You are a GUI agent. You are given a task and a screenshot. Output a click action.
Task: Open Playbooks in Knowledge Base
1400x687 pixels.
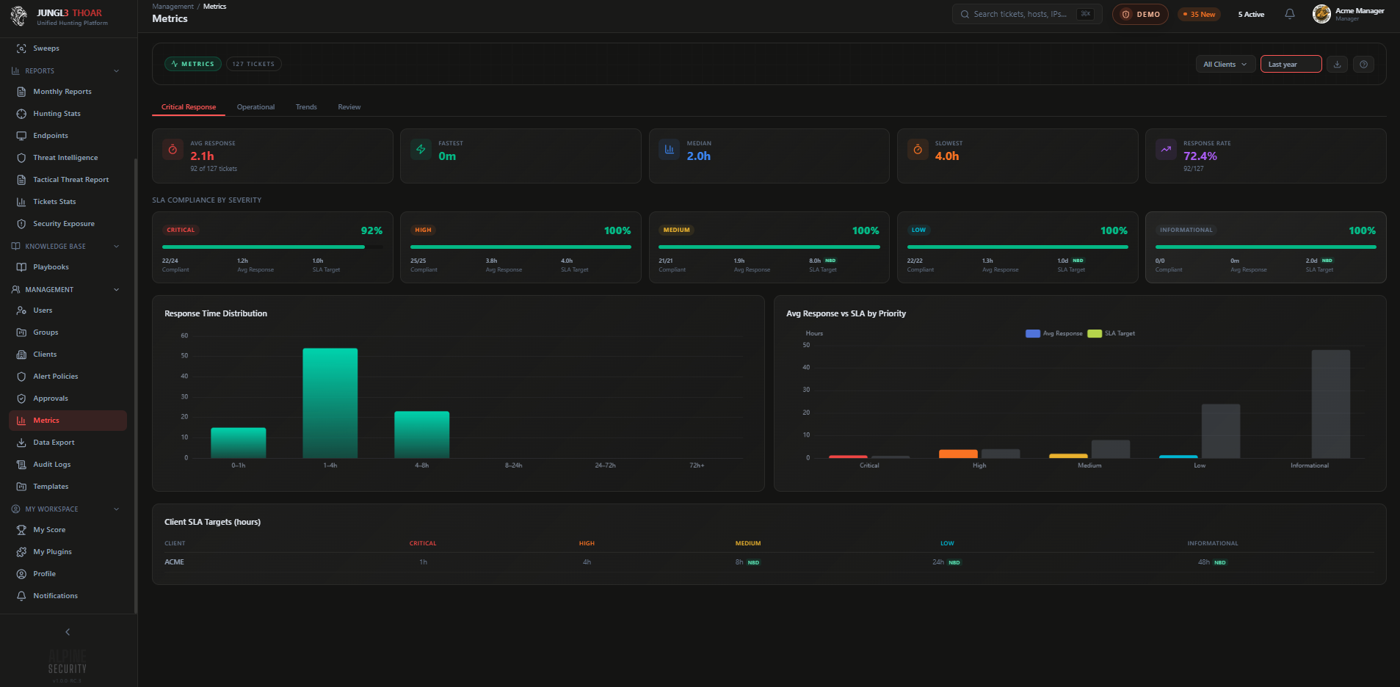coord(68,267)
